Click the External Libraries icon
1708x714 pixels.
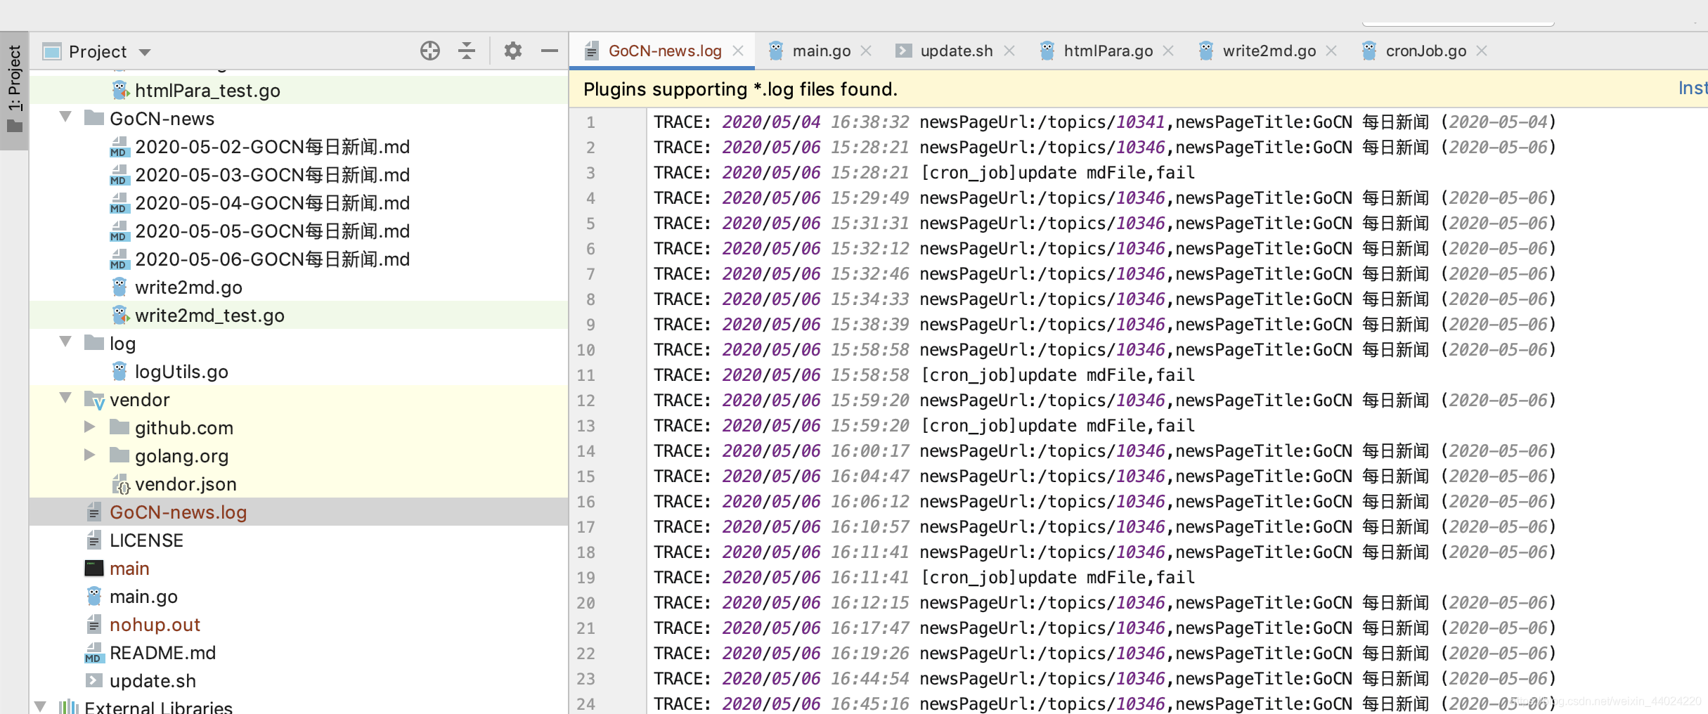tap(68, 706)
